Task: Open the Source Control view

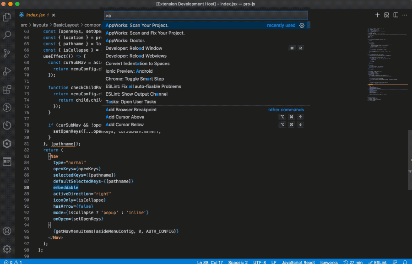Action: coord(7,53)
